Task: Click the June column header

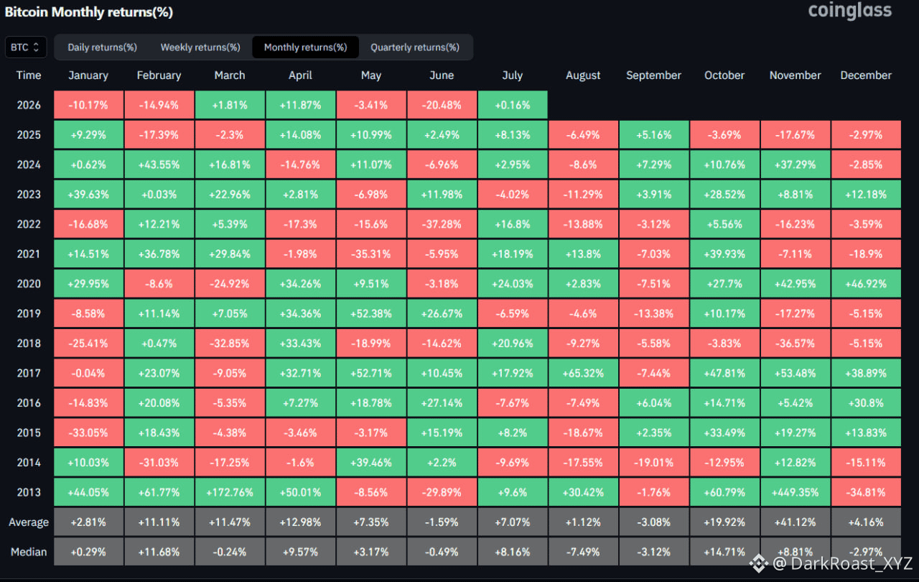Action: coord(442,75)
